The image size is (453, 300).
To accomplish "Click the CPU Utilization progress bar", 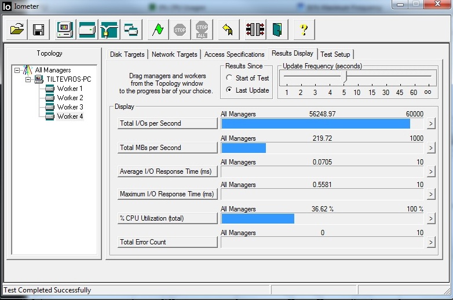I will point(322,218).
